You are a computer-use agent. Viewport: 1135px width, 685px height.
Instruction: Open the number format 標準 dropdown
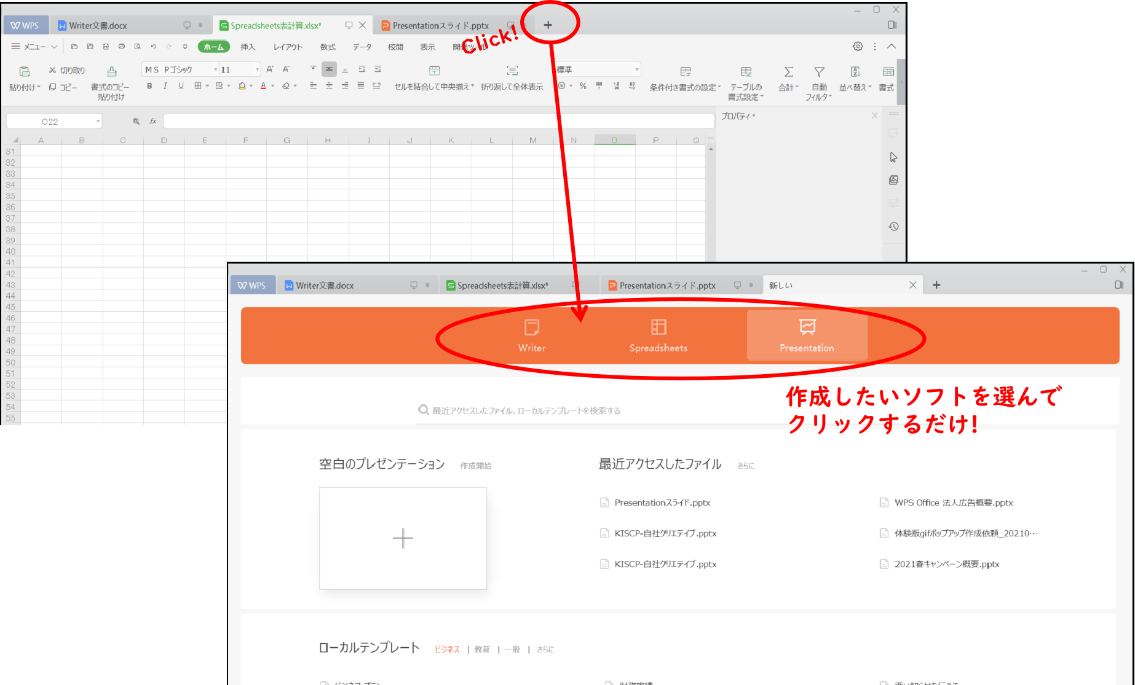[637, 69]
